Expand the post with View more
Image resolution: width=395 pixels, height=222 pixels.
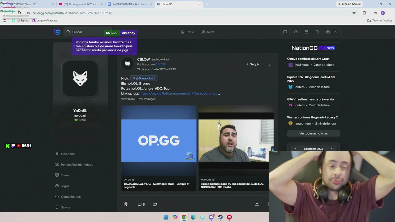click(128, 99)
